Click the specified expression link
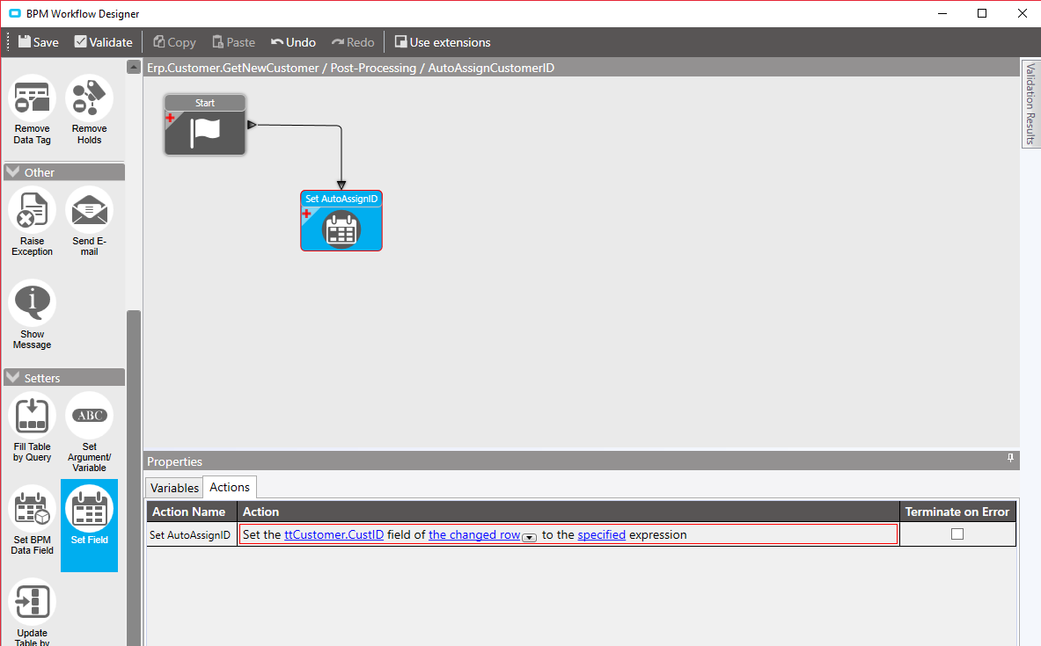Image resolution: width=1041 pixels, height=646 pixels. (x=602, y=534)
